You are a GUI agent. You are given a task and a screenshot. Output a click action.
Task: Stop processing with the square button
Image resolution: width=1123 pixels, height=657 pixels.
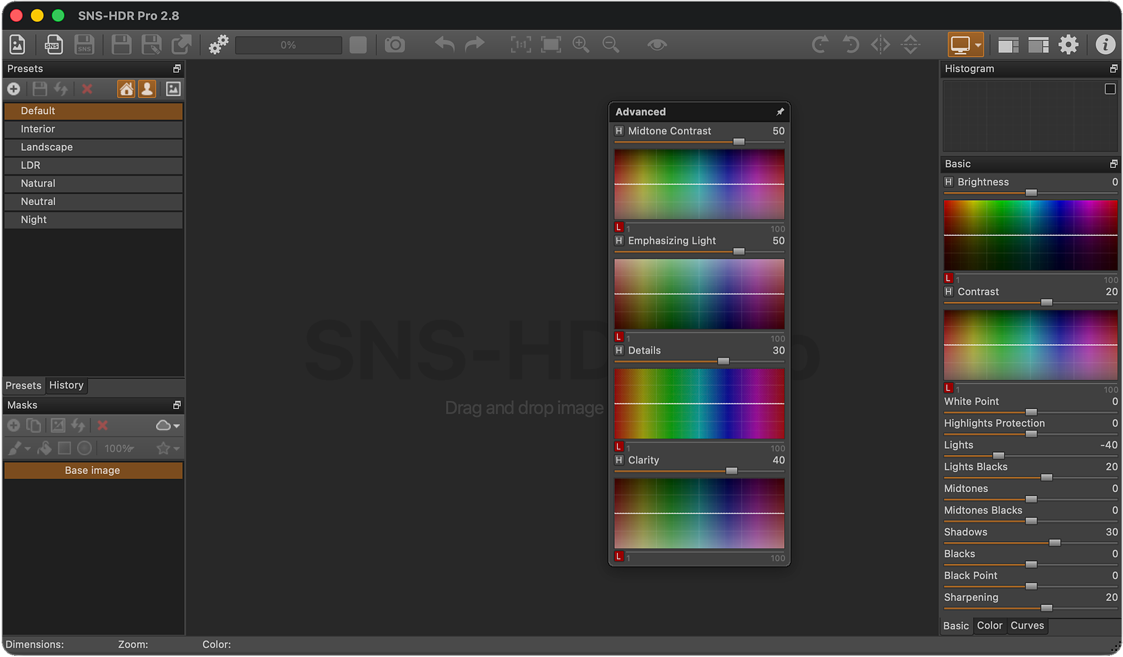[x=358, y=45]
